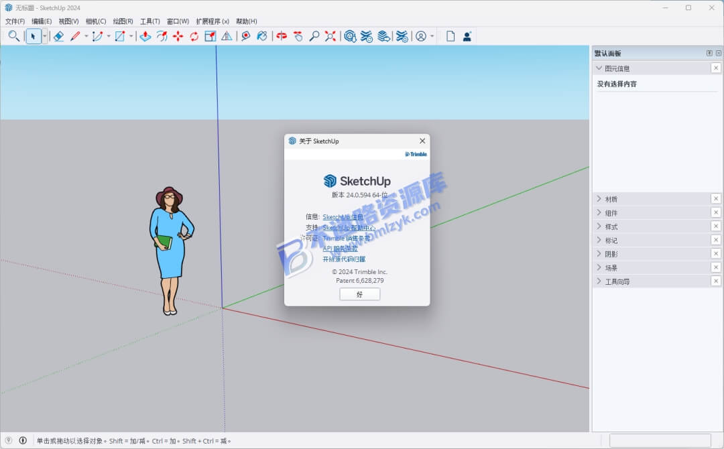The height and width of the screenshot is (449, 724).
Task: Select the Arc tool
Action: point(97,36)
